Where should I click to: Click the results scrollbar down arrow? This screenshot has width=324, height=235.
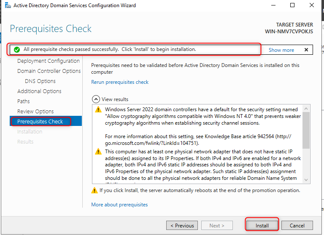[306, 180]
